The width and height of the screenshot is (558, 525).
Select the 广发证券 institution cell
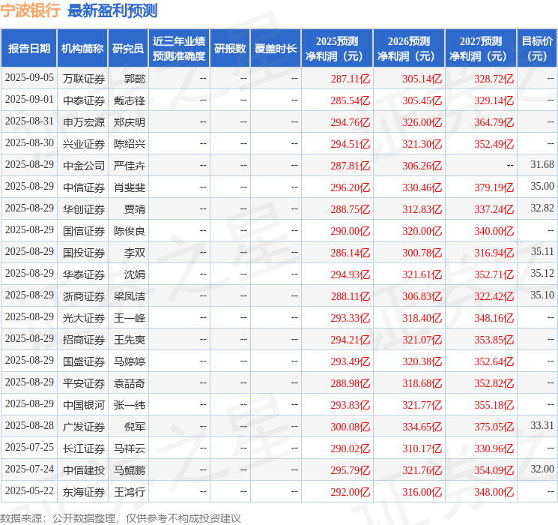click(x=84, y=427)
